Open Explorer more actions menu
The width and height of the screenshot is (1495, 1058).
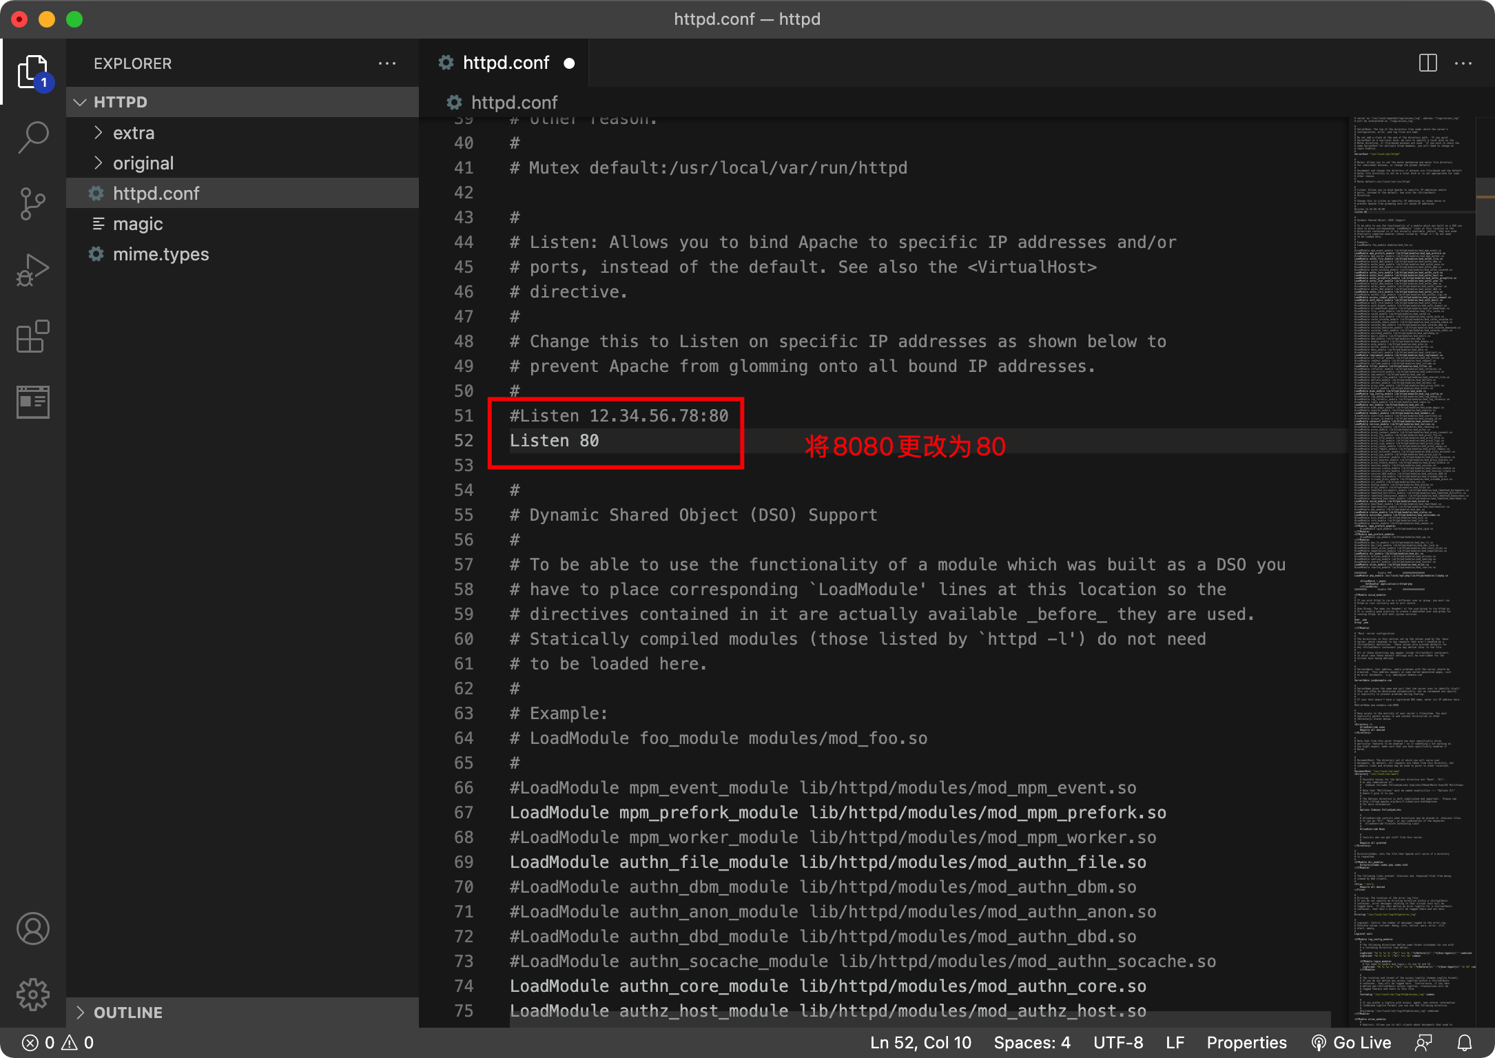tap(387, 63)
